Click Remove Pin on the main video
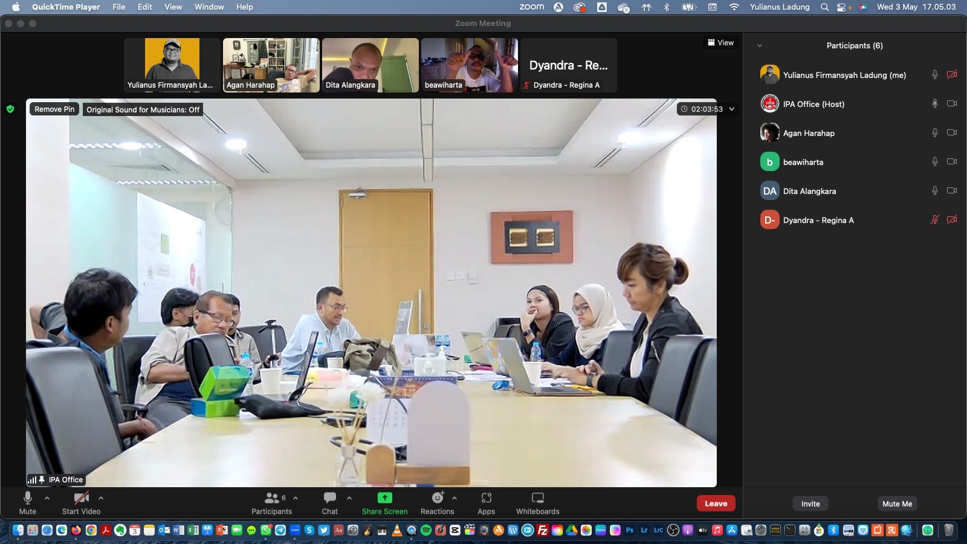The image size is (967, 544). [x=54, y=109]
